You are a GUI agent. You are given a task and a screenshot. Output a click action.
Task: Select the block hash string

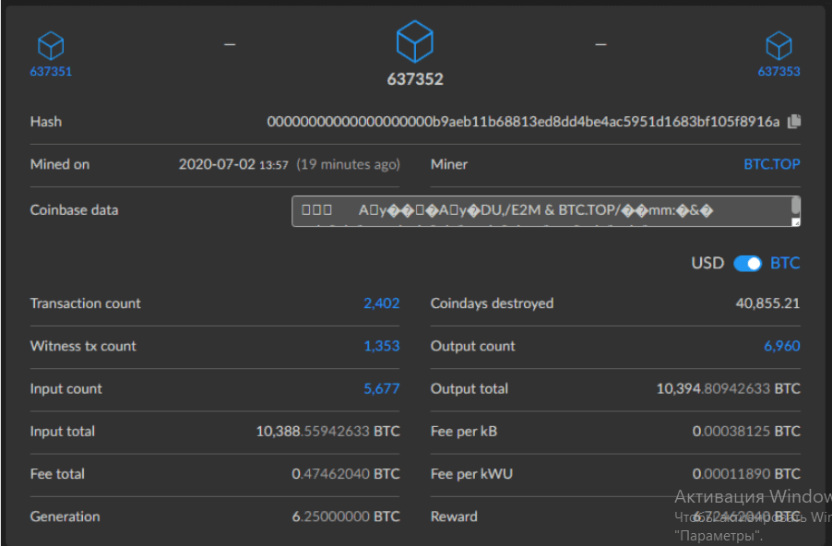(x=523, y=122)
